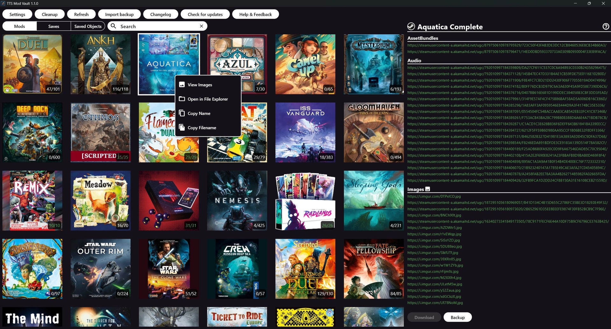This screenshot has height=329, width=611.
Task: Click the 47/101 count on 7 Wonders Duel
Action: coord(53,89)
